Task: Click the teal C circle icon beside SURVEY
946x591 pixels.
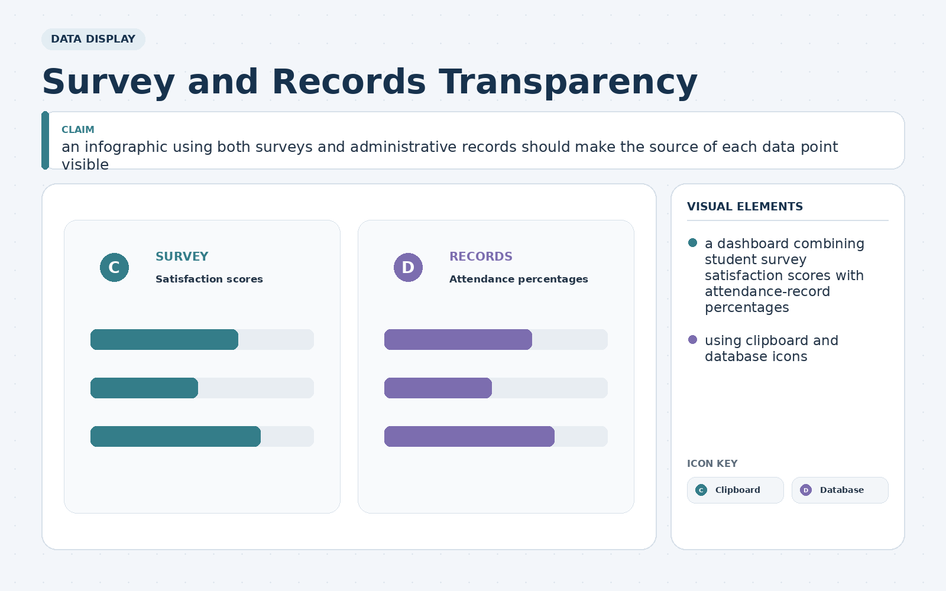Action: (x=115, y=267)
